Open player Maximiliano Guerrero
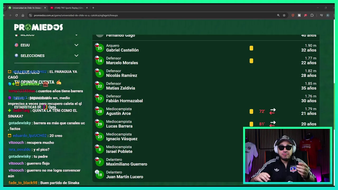Image resolution: width=338 pixels, height=190 pixels. (126, 164)
